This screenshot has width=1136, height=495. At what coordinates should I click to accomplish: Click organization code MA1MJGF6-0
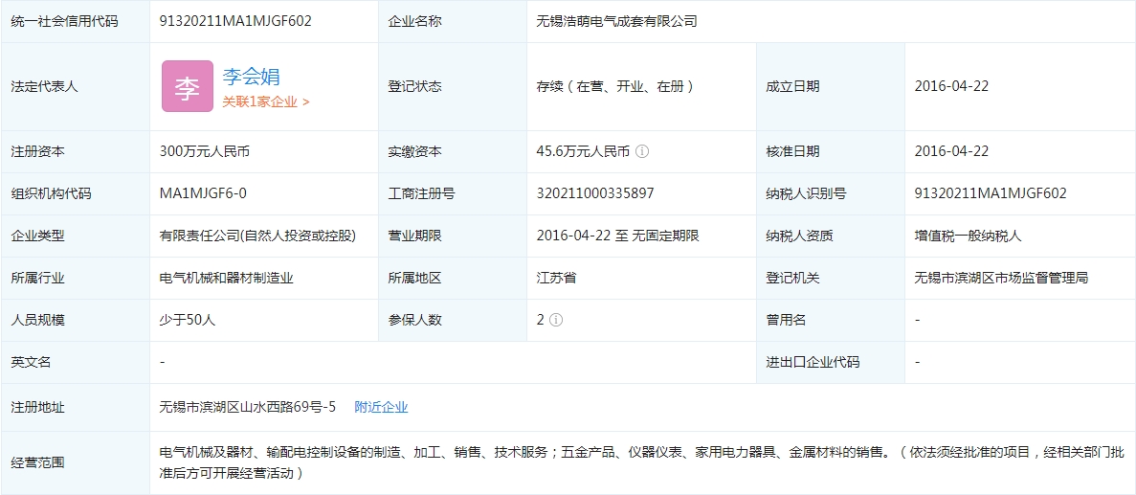(203, 193)
